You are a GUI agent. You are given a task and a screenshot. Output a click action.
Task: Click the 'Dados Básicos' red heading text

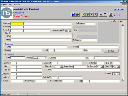click(x=21, y=16)
